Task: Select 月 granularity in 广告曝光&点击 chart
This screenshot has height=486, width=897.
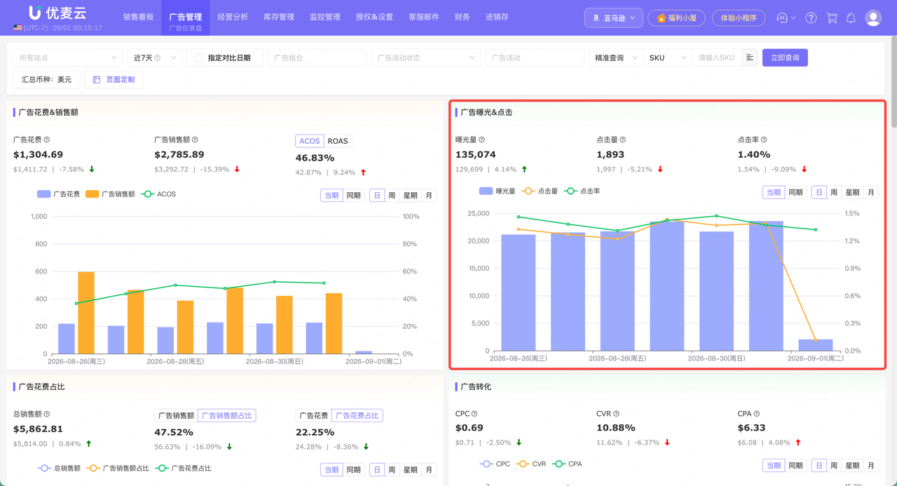Action: tap(871, 192)
